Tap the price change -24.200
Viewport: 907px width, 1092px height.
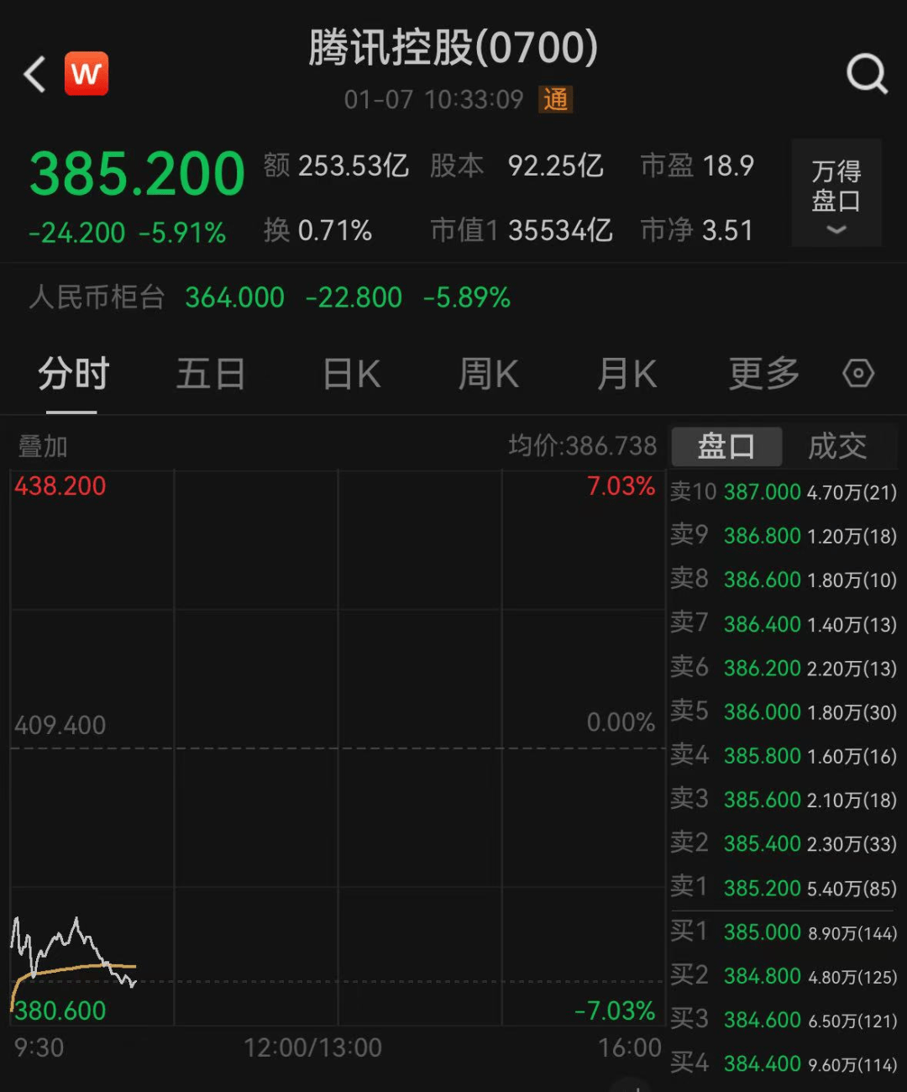[x=77, y=233]
